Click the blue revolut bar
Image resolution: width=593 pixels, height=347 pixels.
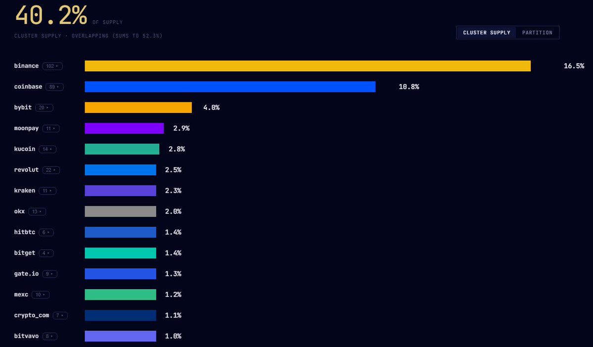coord(120,170)
